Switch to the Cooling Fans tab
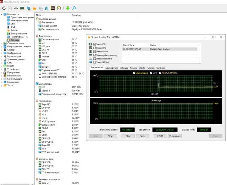 click(x=112, y=68)
